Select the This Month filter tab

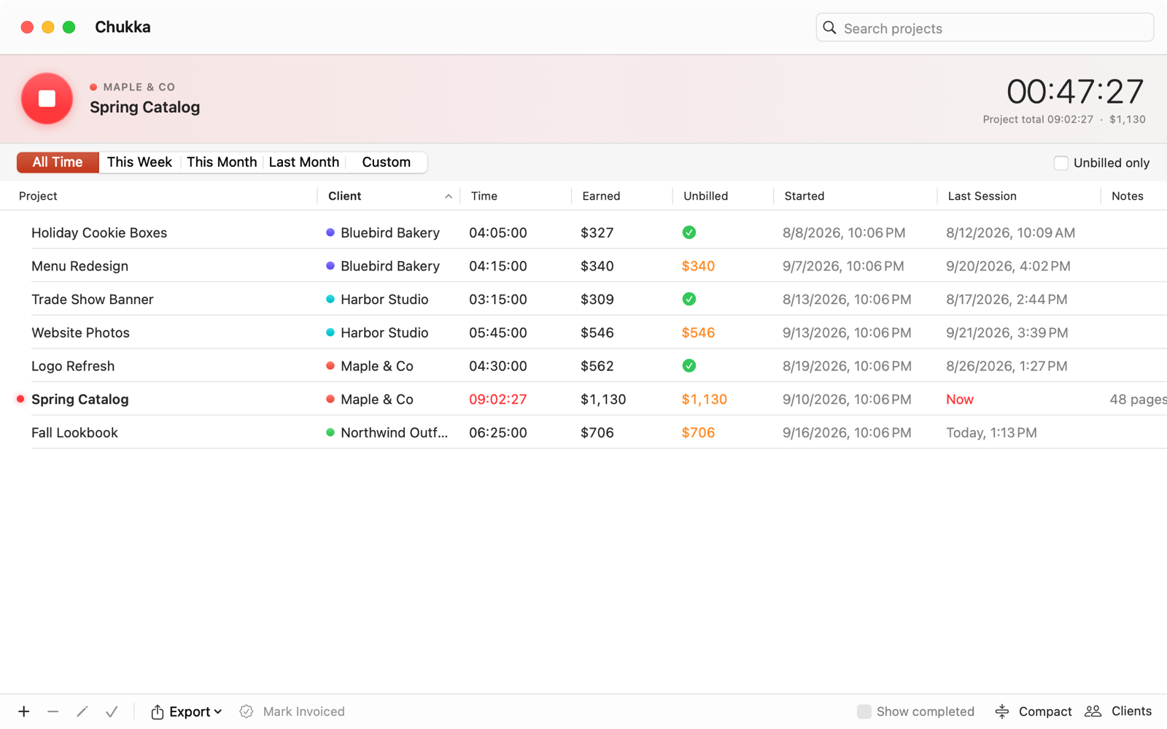click(222, 162)
